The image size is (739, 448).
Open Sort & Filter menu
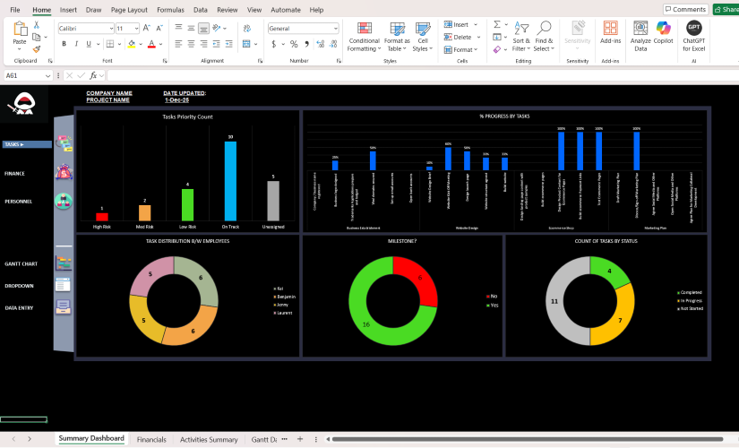pos(521,37)
